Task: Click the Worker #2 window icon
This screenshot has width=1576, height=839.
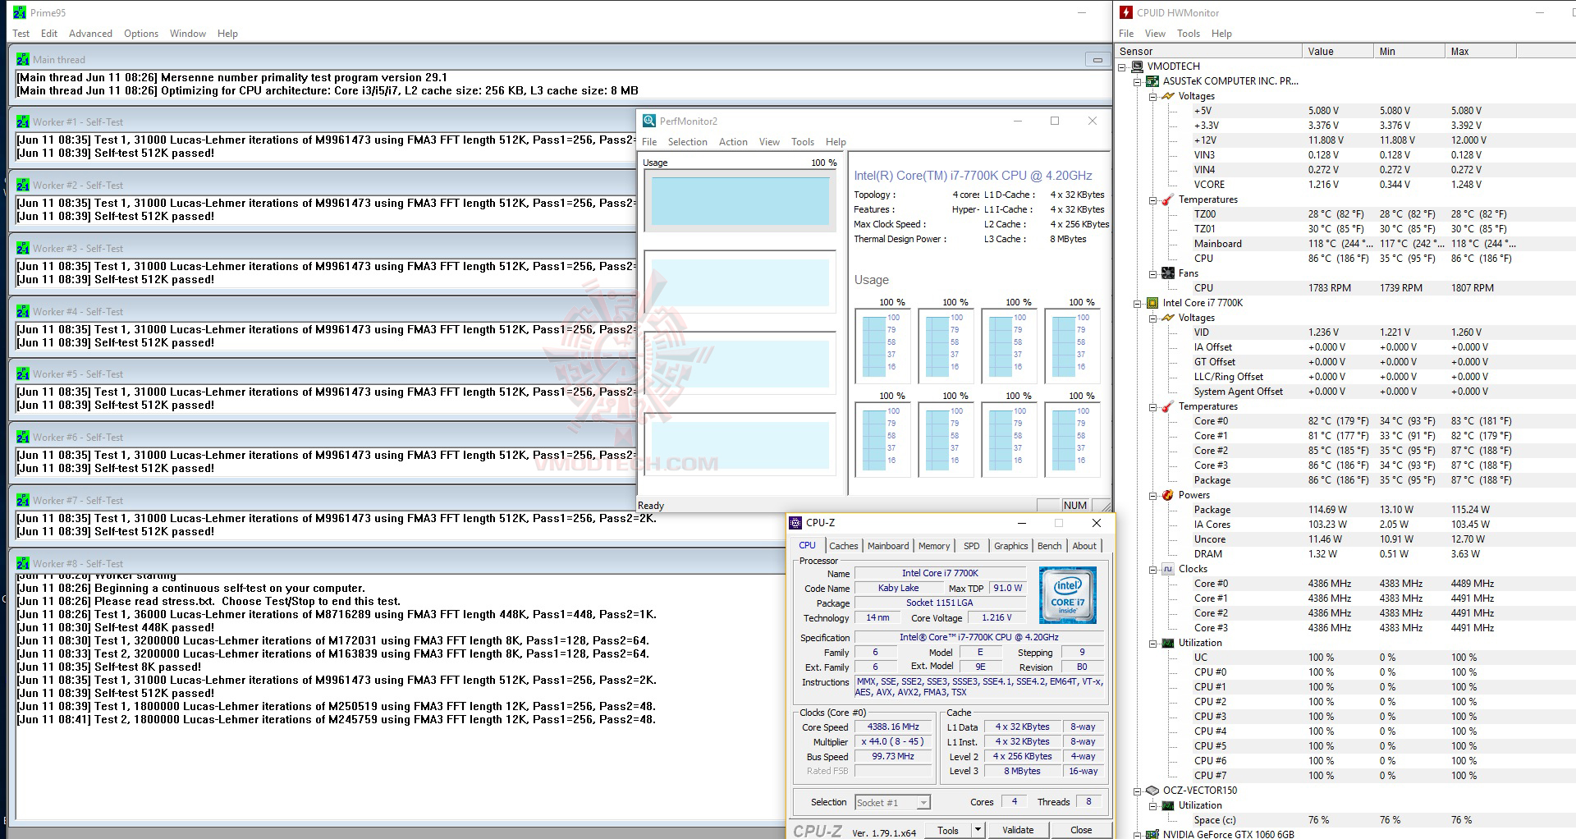Action: point(23,185)
